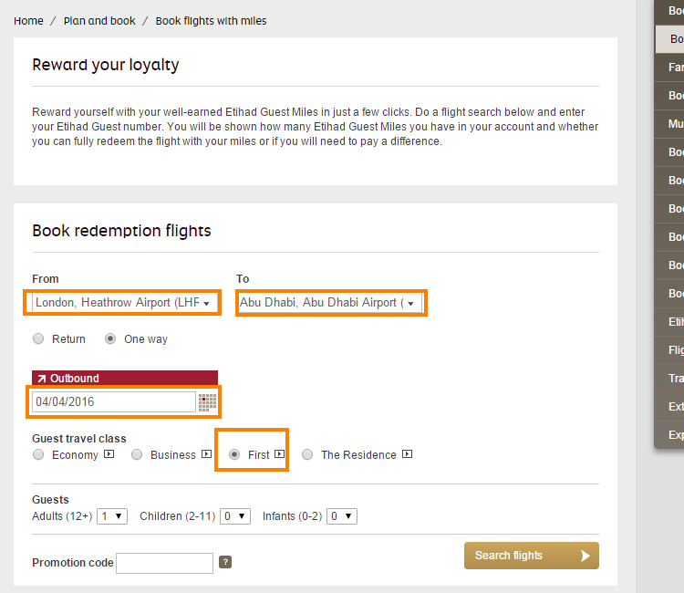Image resolution: width=684 pixels, height=593 pixels.
Task: Click the arrow icon in the Outbound header
Action: point(41,378)
